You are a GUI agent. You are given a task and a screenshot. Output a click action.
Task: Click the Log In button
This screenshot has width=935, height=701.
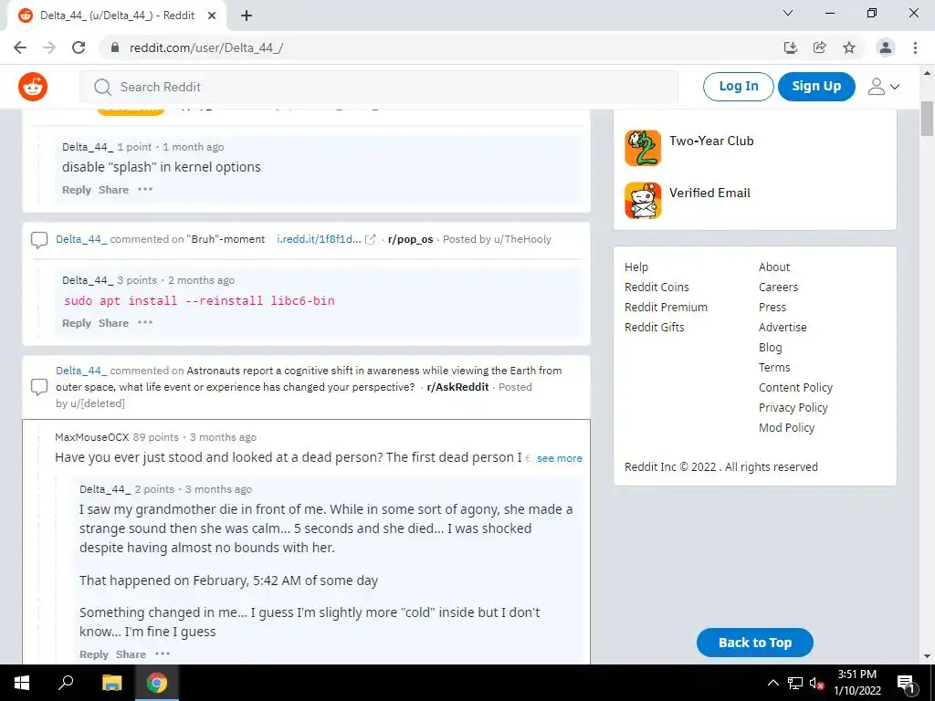click(738, 87)
